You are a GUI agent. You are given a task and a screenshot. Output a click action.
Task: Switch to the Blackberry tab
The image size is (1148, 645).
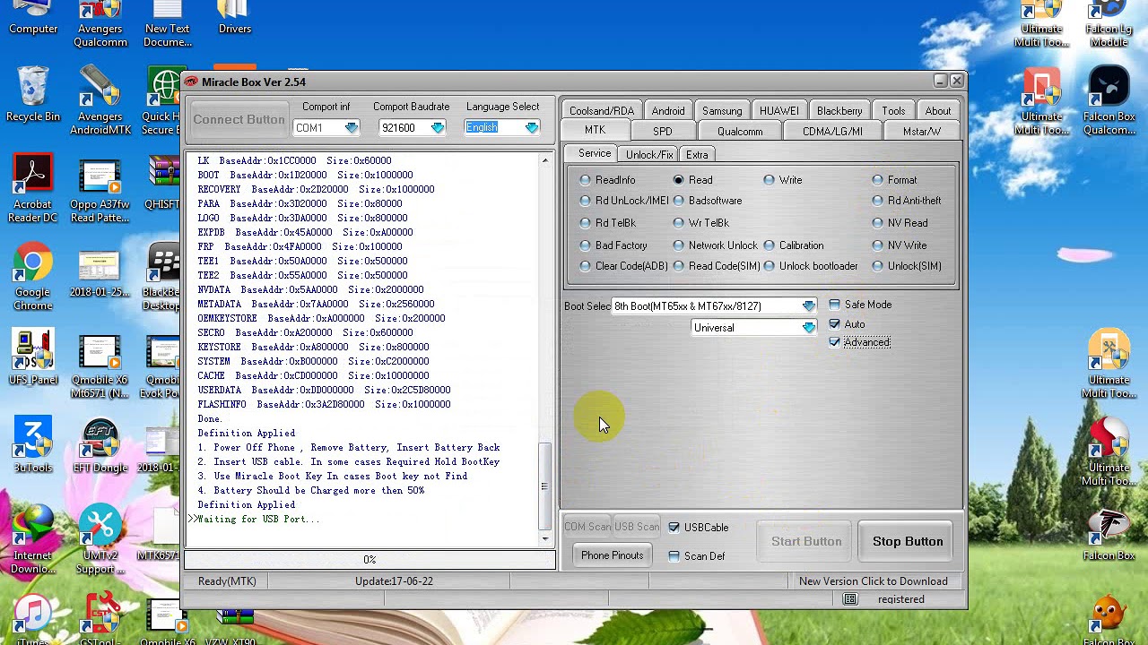(x=839, y=111)
